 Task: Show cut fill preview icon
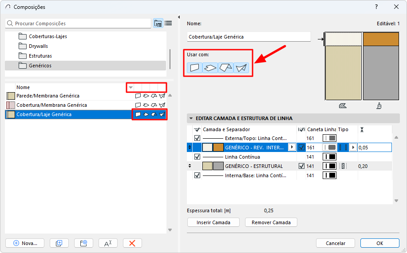click(x=343, y=106)
